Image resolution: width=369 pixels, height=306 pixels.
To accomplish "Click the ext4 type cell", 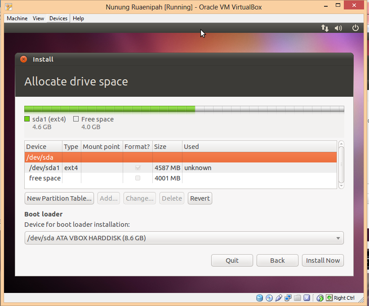I will pyautogui.click(x=71, y=168).
